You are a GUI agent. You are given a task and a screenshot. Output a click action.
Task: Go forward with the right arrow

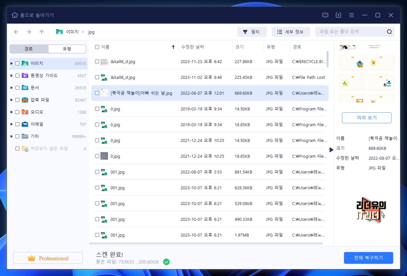(29, 32)
